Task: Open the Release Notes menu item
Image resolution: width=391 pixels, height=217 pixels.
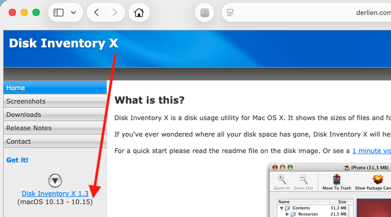Action: [55, 128]
